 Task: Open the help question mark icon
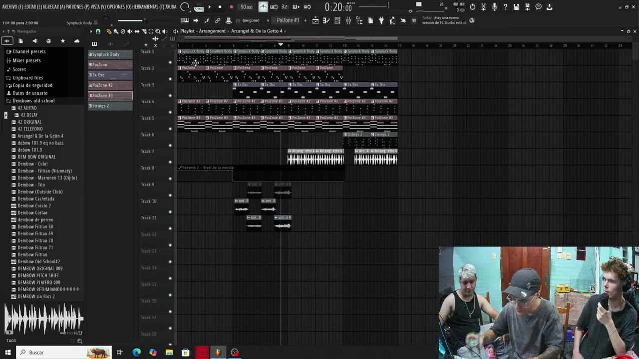coord(506,7)
